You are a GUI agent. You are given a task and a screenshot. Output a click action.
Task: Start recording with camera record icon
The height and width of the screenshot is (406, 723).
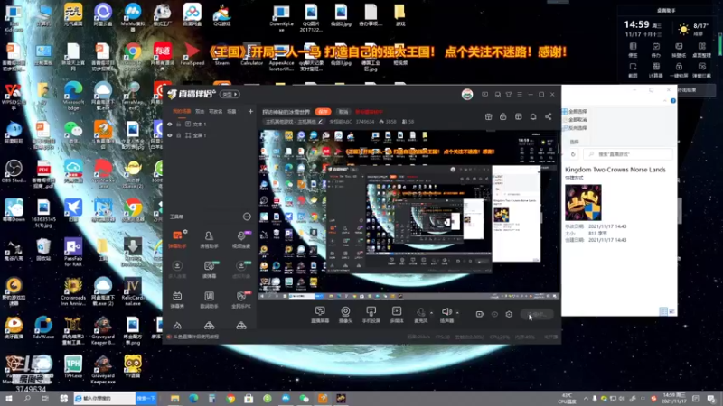(480, 314)
